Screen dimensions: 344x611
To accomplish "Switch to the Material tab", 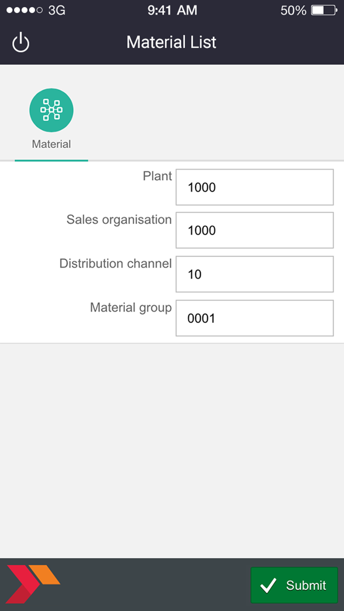I will click(x=51, y=120).
